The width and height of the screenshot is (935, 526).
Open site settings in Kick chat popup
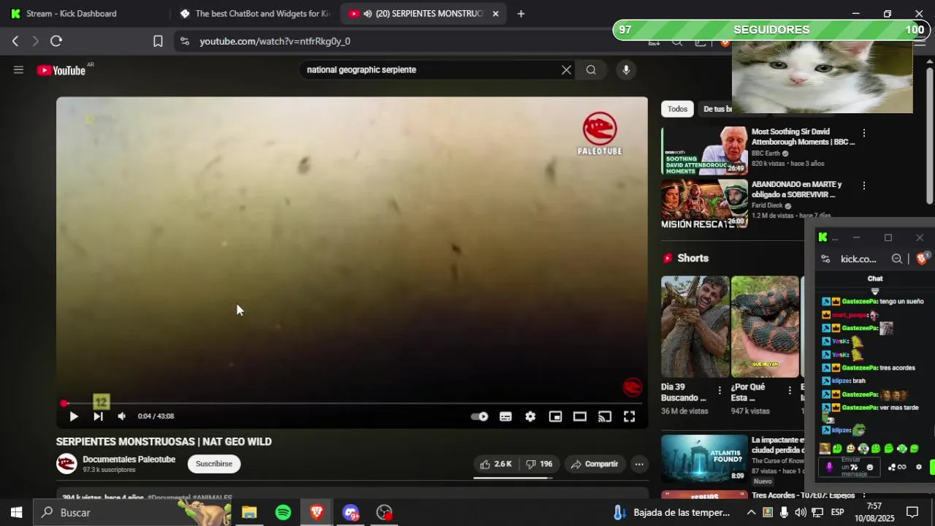(x=825, y=259)
